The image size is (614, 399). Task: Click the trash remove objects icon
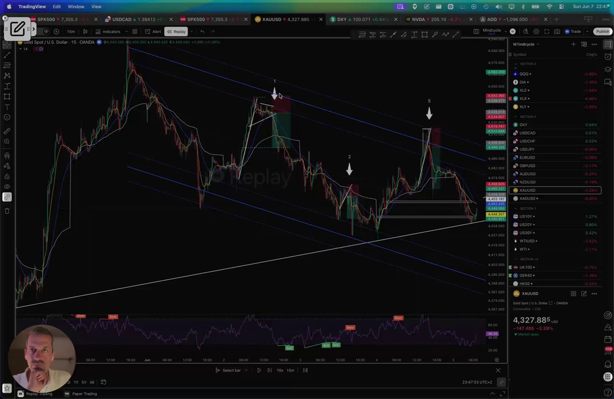[7, 211]
